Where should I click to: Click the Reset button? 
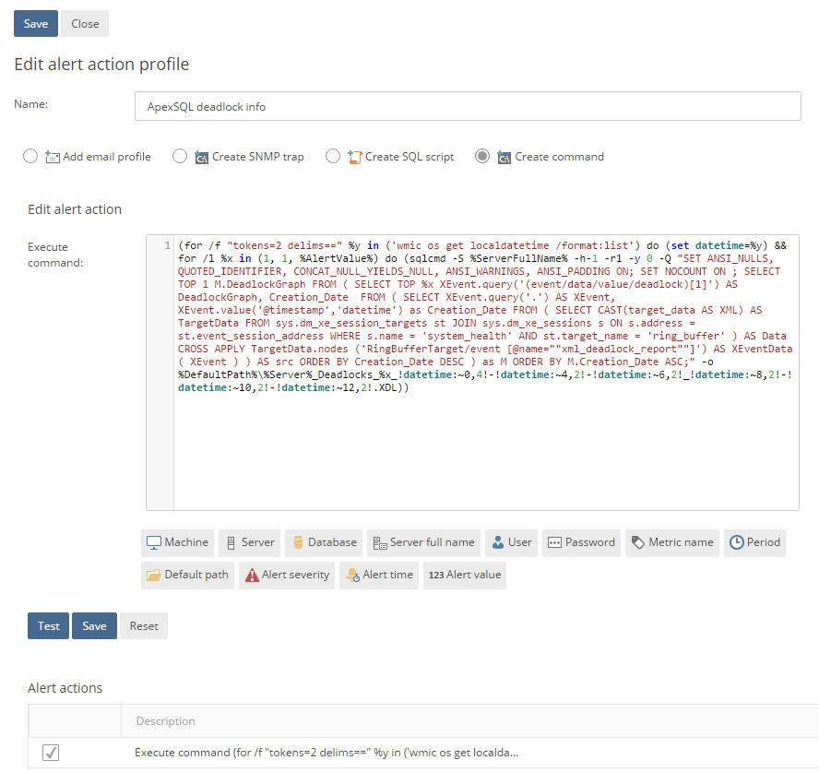[x=144, y=626]
